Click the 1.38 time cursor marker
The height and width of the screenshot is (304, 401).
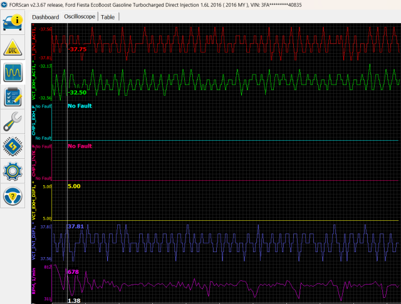[x=73, y=300]
